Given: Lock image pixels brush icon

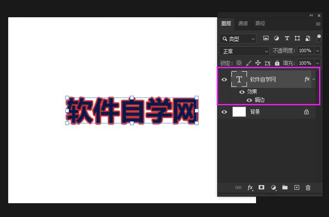Looking at the screenshot, I should pos(248,63).
